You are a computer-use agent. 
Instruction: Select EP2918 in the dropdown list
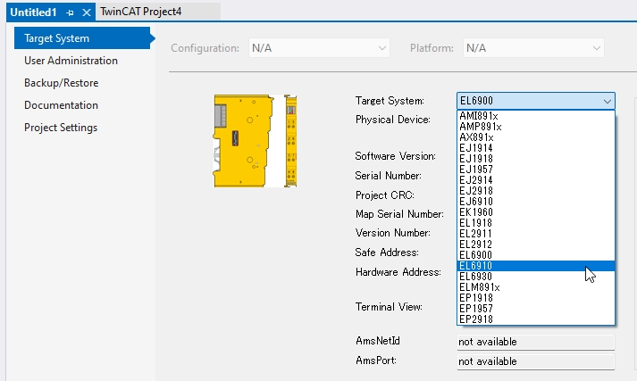(536, 319)
